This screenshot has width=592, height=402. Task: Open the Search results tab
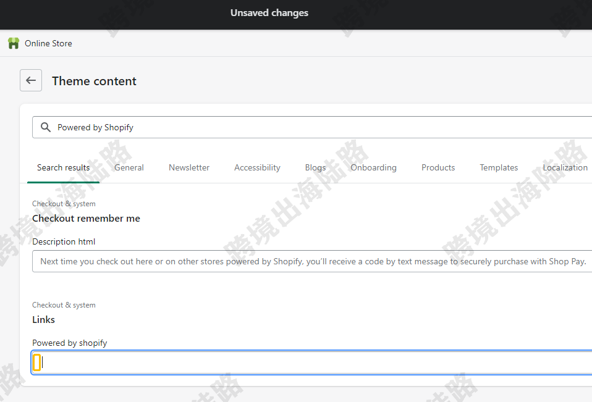[64, 167]
